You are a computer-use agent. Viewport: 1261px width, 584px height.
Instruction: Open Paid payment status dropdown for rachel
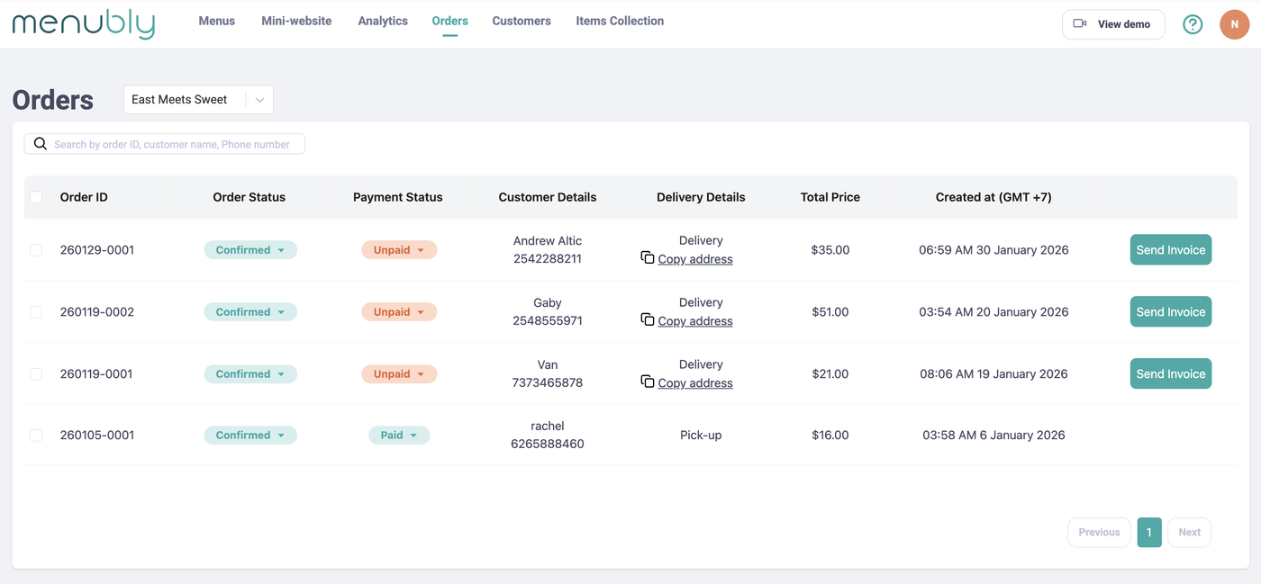click(x=399, y=436)
